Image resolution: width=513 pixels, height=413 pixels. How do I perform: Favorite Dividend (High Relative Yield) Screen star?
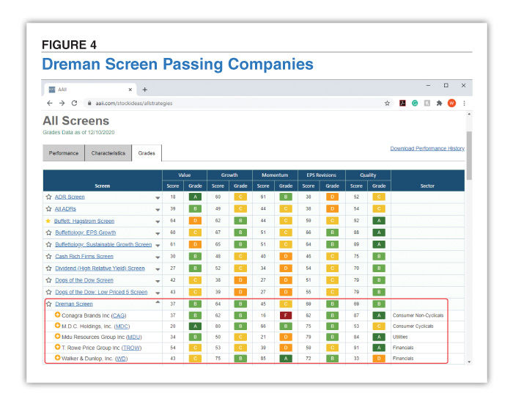49,268
